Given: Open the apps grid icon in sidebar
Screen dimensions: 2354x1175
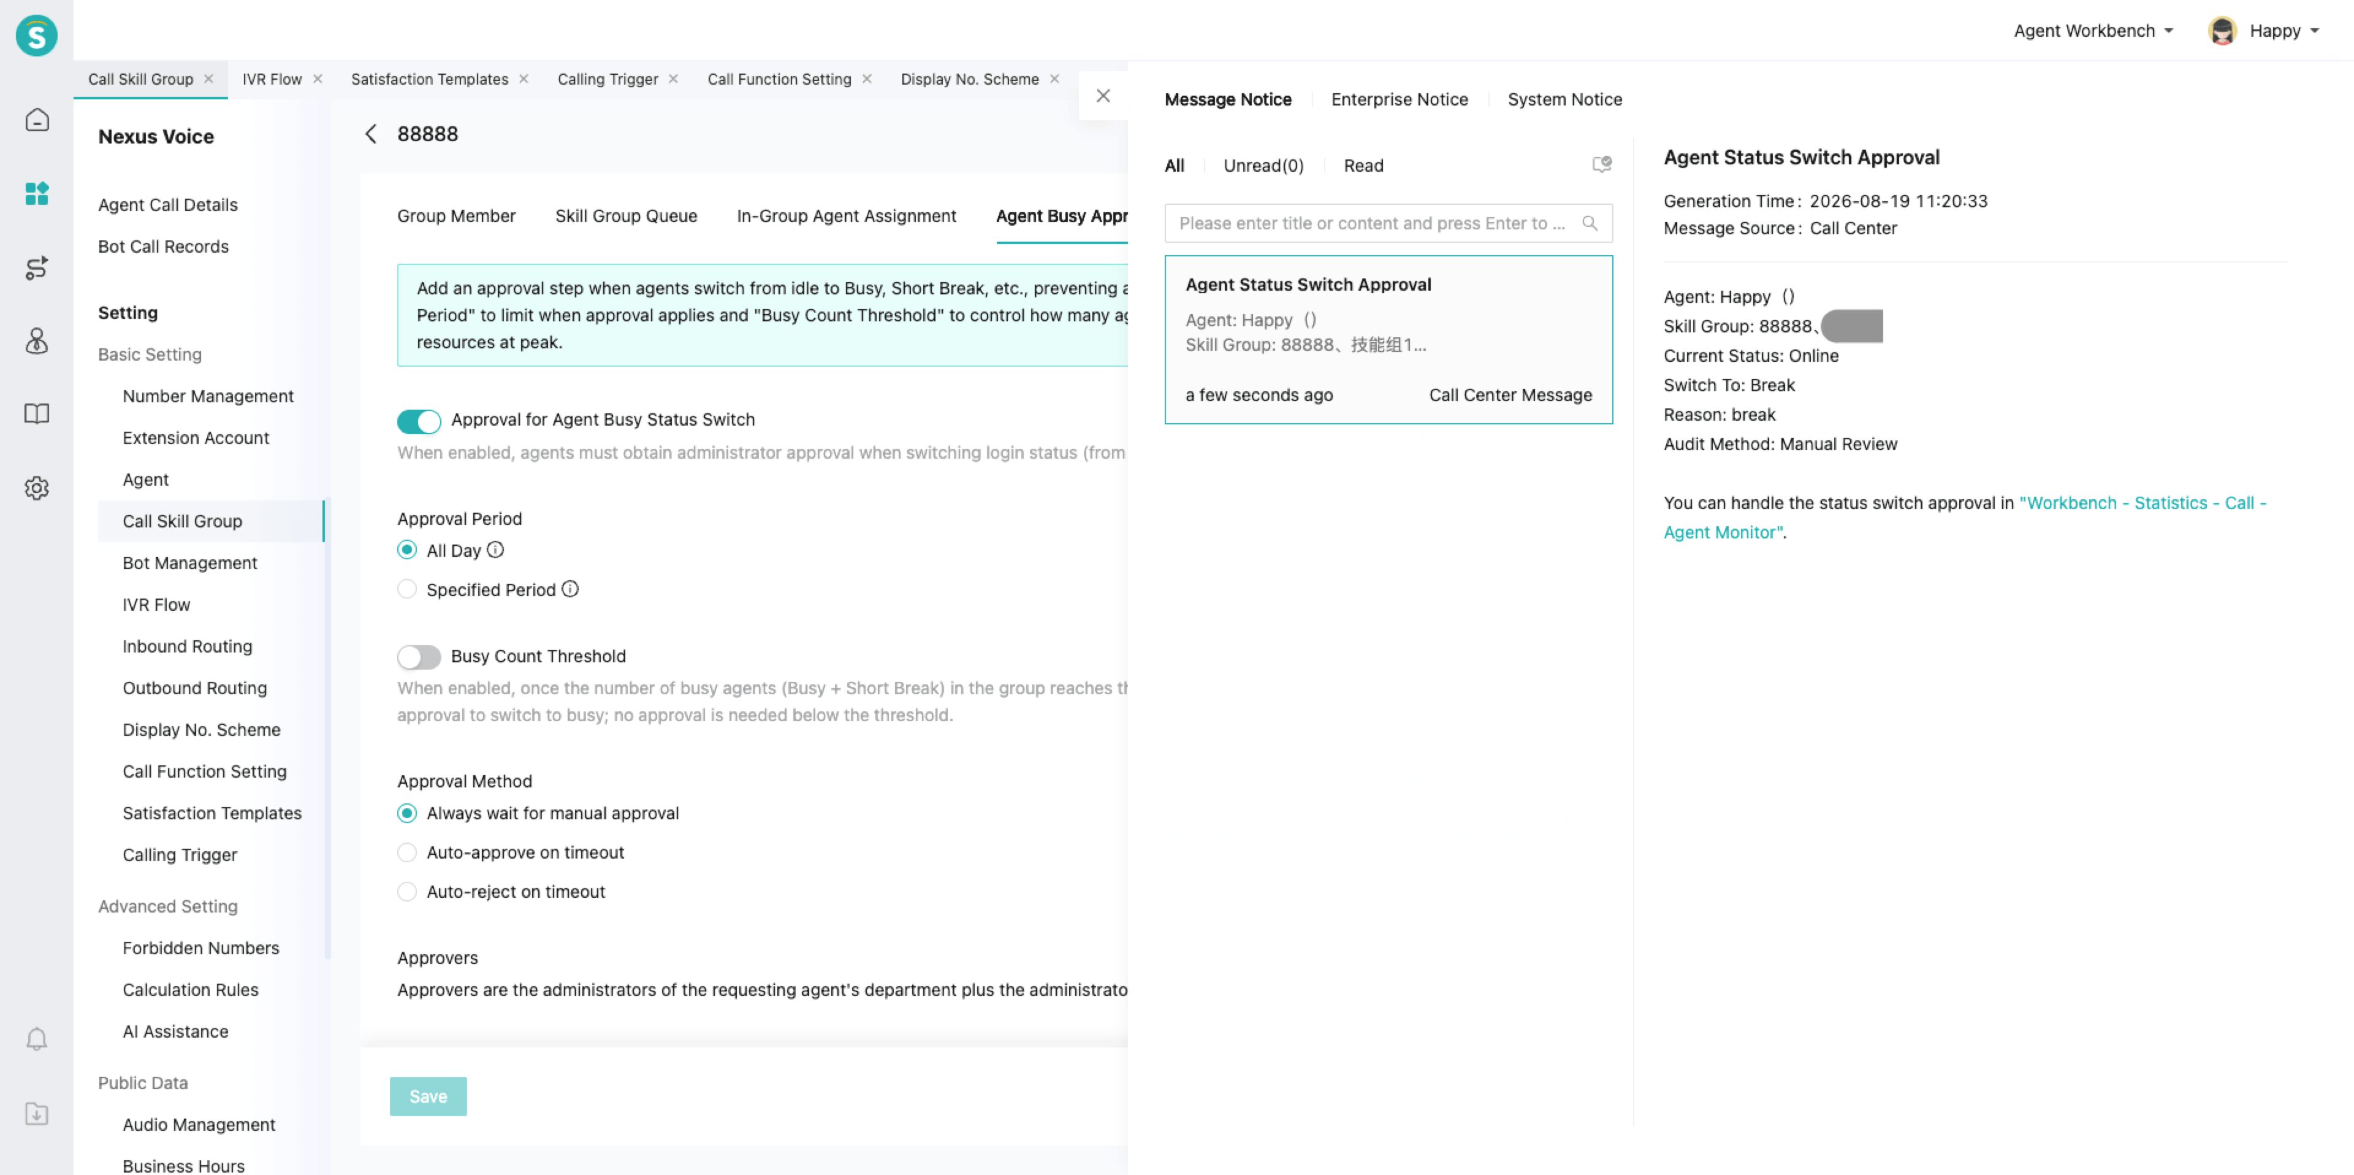Looking at the screenshot, I should (x=37, y=193).
